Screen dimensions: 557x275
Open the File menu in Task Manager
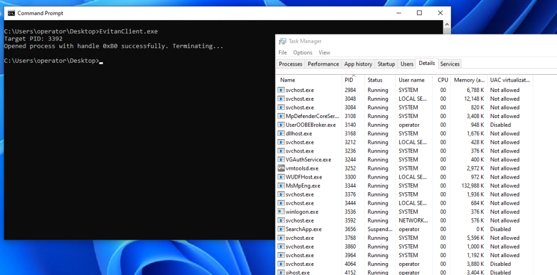282,53
